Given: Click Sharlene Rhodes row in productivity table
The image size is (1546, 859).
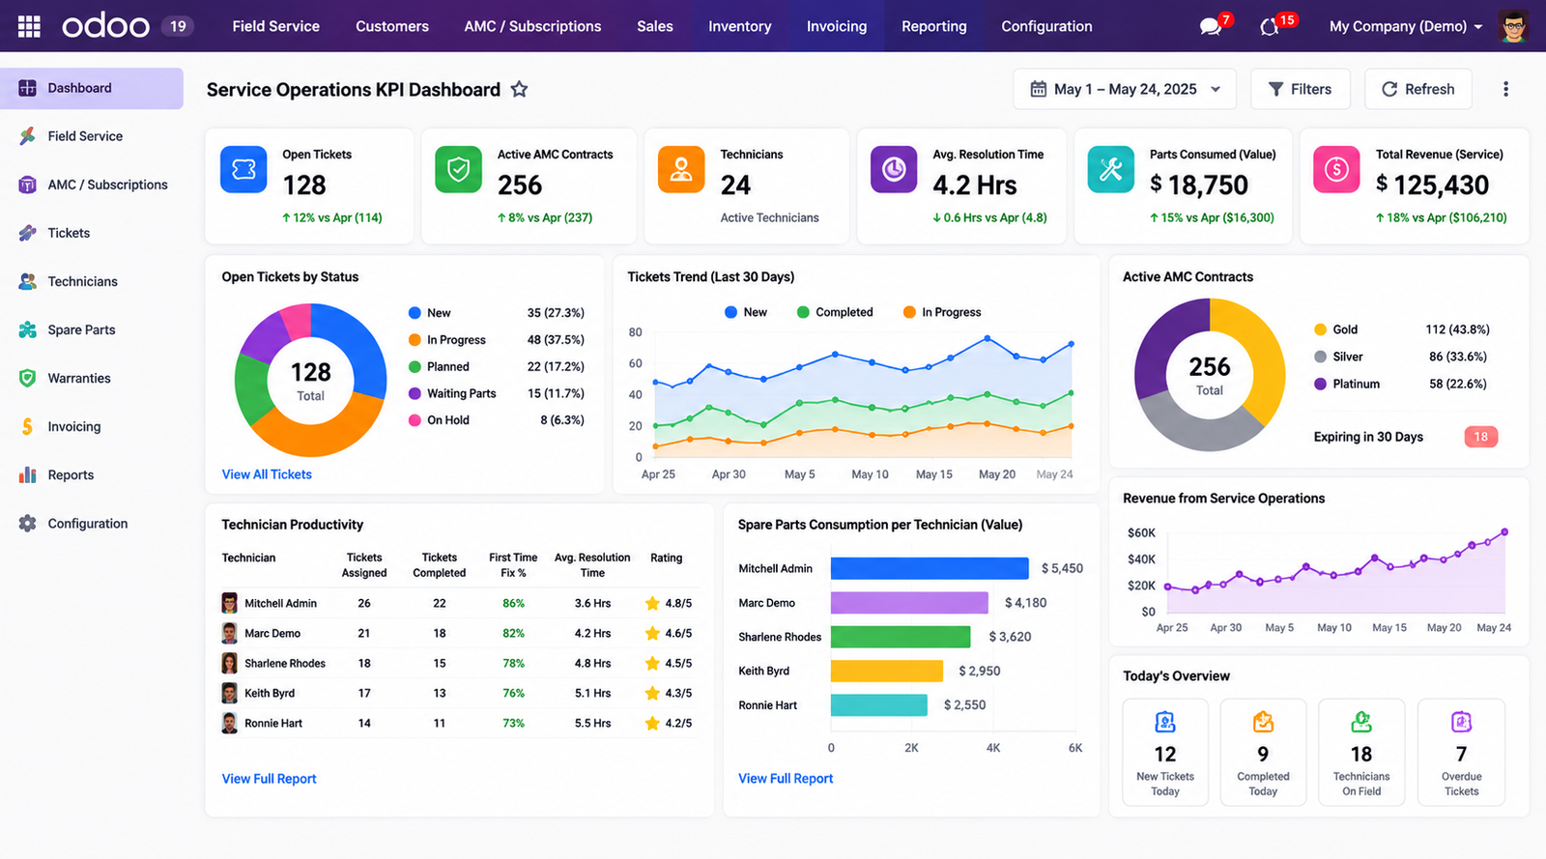Looking at the screenshot, I should 458,663.
